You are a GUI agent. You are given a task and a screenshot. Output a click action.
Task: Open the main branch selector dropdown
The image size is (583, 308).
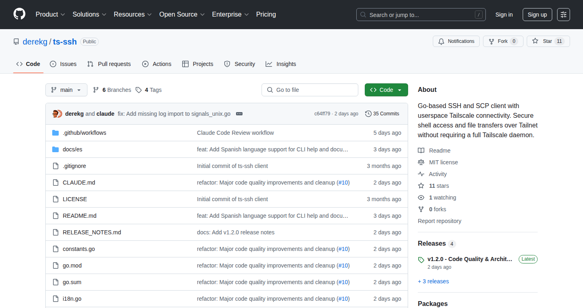(x=66, y=90)
